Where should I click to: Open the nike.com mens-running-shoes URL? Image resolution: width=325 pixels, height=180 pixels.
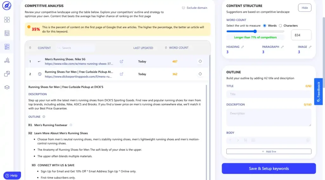(79, 64)
